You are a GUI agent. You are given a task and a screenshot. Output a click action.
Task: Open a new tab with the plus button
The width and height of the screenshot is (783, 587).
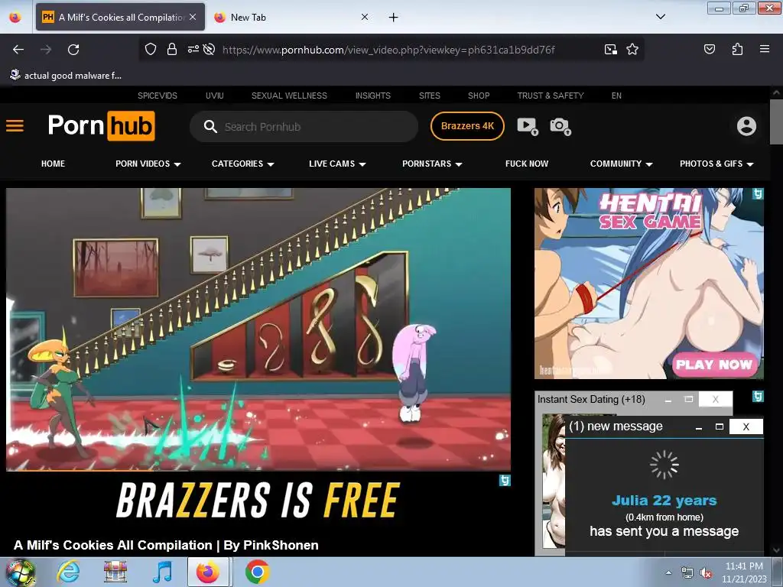click(x=394, y=18)
